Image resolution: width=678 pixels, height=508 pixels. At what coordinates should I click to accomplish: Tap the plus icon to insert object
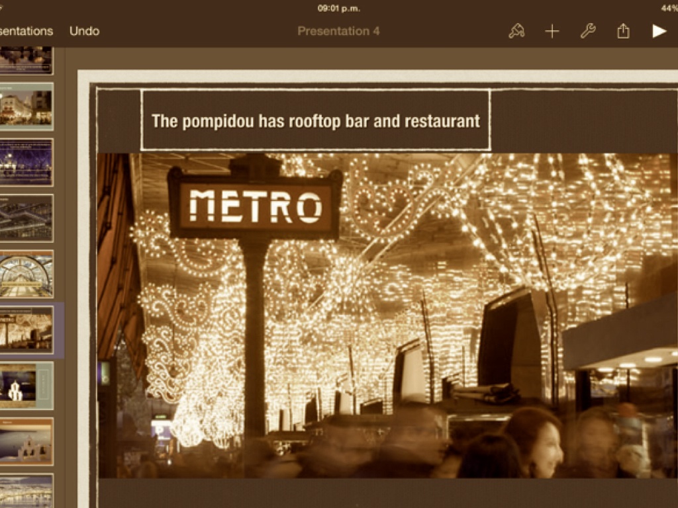pyautogui.click(x=552, y=31)
